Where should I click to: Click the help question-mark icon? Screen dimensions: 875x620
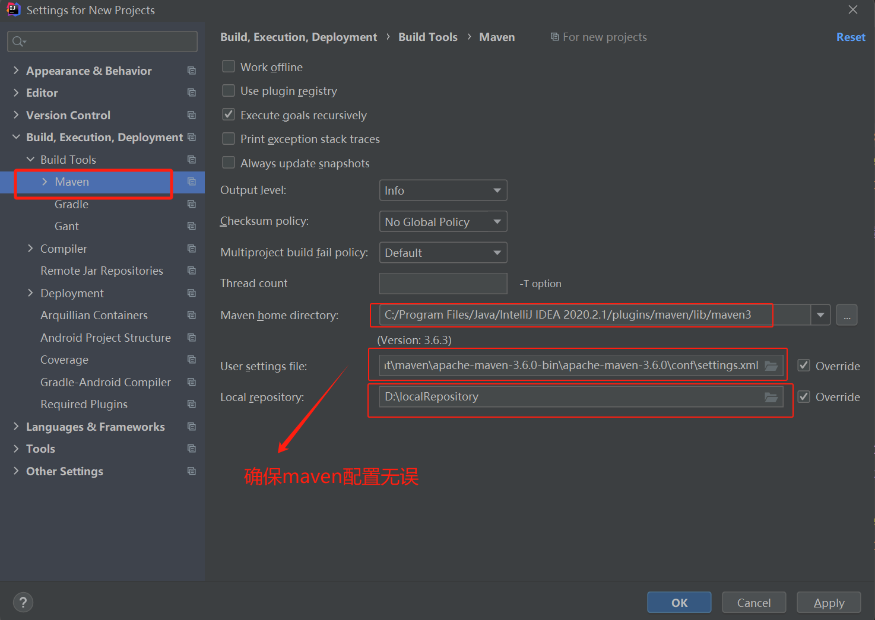point(23,602)
